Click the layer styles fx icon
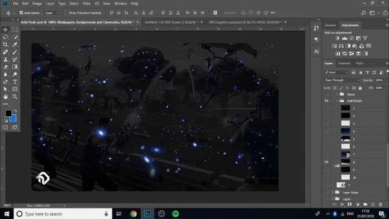Viewport: 389px width, 219px height. pos(342,204)
